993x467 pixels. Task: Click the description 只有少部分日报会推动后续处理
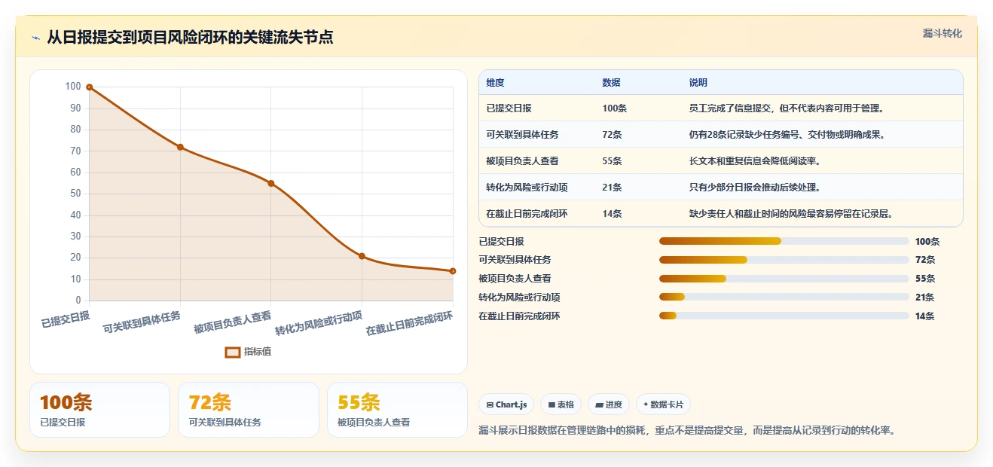(x=755, y=188)
